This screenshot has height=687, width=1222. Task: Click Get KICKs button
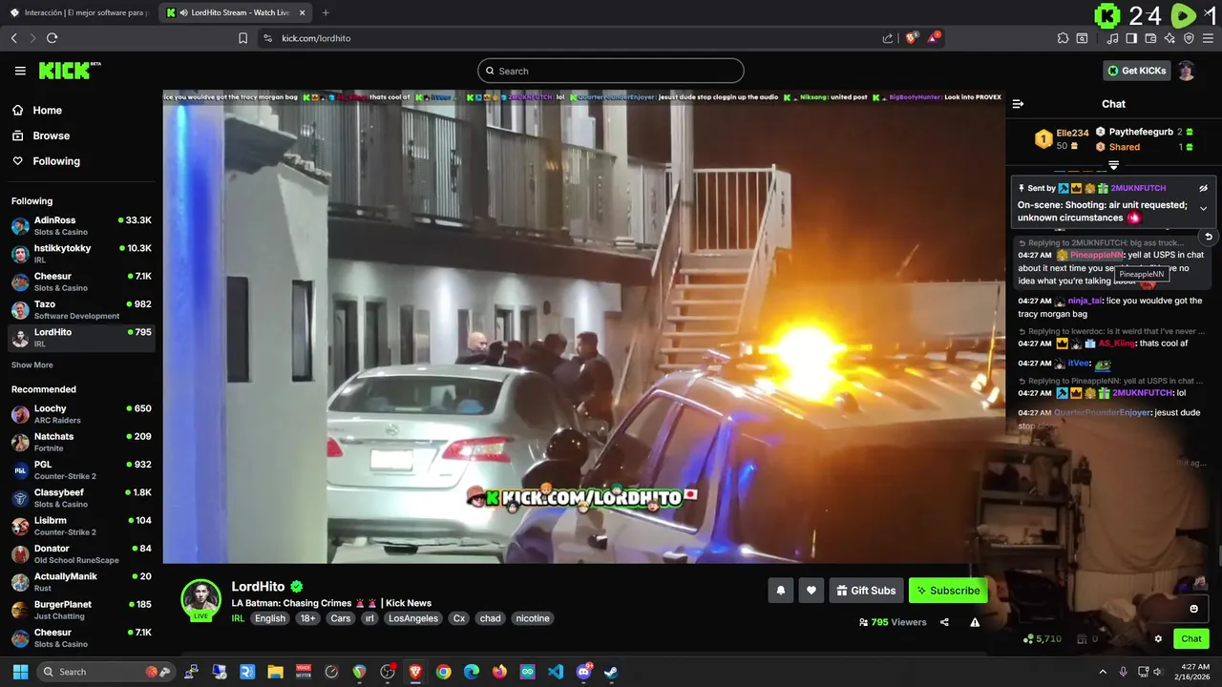pyautogui.click(x=1136, y=71)
